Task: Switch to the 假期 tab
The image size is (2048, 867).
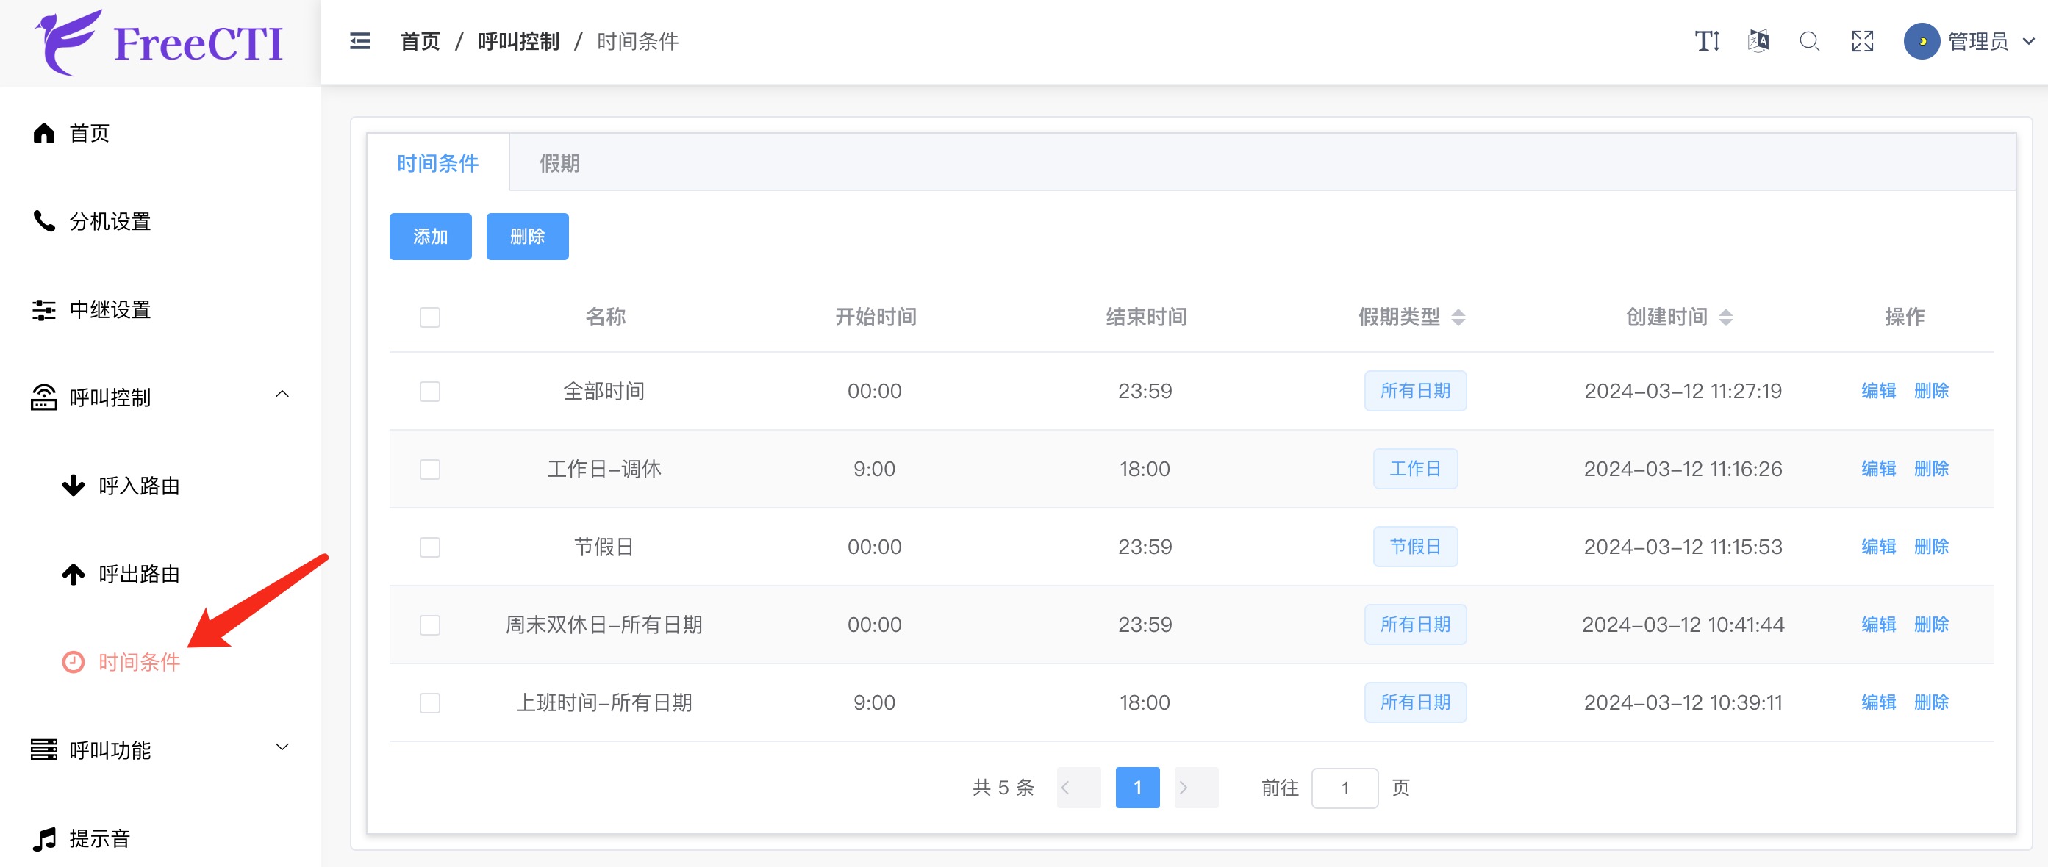Action: [559, 164]
